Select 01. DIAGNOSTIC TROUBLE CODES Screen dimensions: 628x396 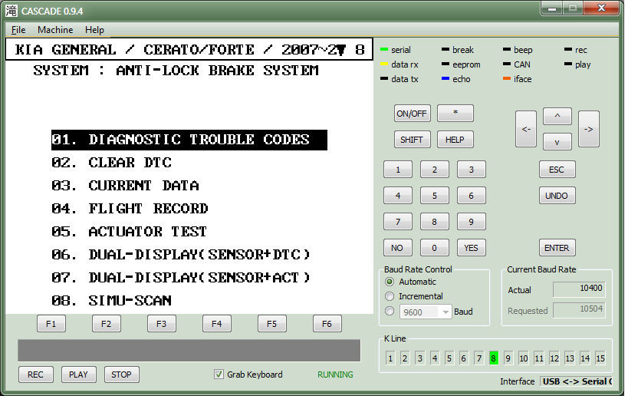[189, 140]
